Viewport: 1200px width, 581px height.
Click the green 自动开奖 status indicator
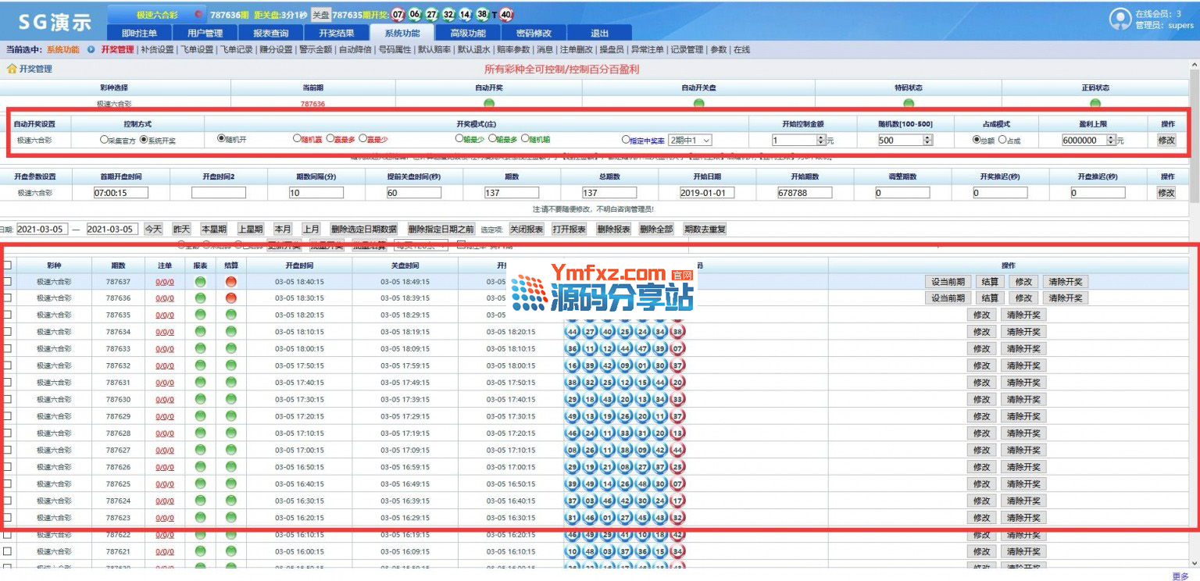coord(489,103)
